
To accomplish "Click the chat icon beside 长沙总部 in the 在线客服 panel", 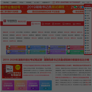I will 86,11.
